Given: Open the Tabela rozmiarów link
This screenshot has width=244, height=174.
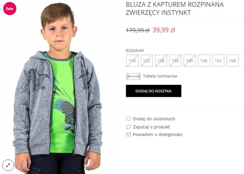Looking at the screenshot, I should click(160, 76).
